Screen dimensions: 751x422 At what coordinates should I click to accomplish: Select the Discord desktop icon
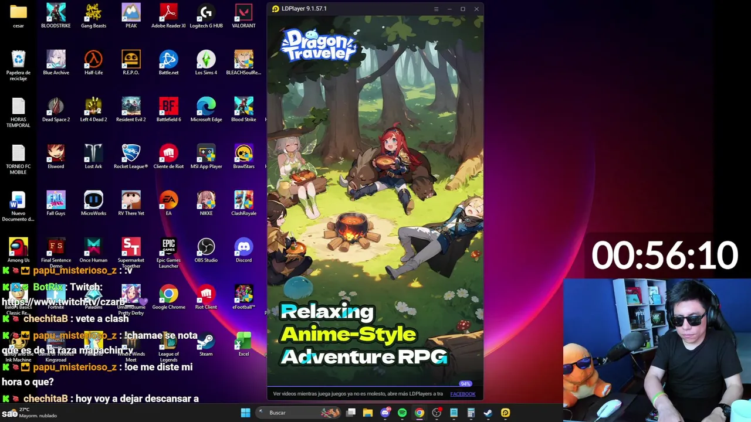243,250
